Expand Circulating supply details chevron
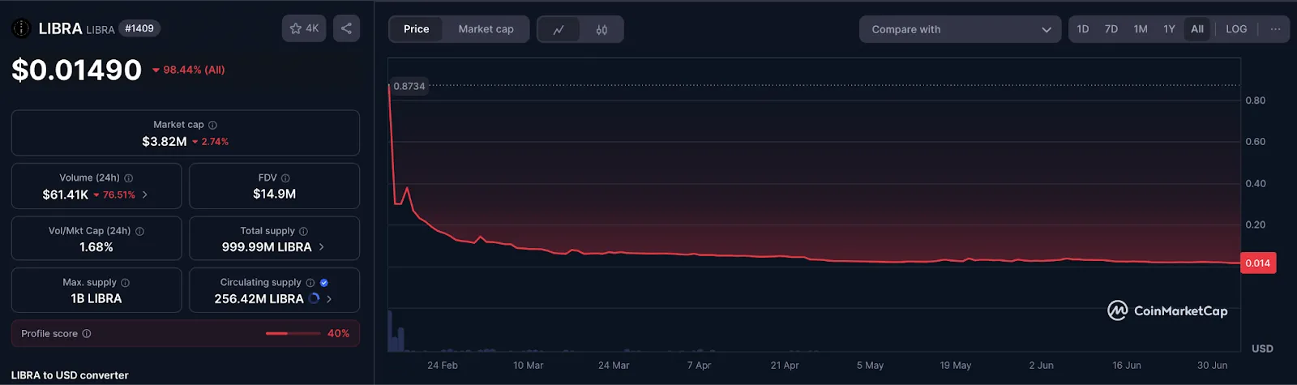The width and height of the screenshot is (1297, 385). [329, 298]
